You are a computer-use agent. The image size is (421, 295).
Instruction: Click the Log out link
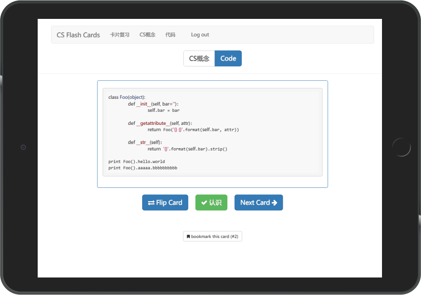200,35
